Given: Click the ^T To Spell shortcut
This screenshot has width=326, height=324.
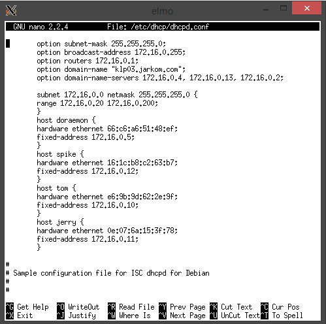Looking at the screenshot, I should tap(282, 316).
